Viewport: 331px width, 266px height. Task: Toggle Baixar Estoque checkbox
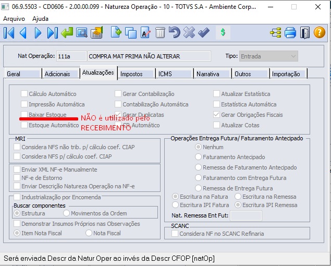tap(24, 114)
